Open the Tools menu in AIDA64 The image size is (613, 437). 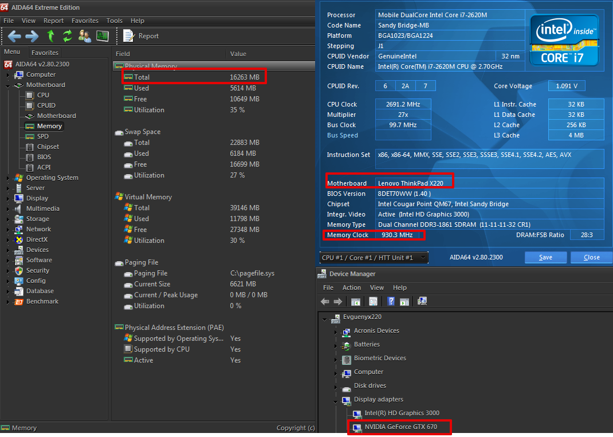click(115, 21)
